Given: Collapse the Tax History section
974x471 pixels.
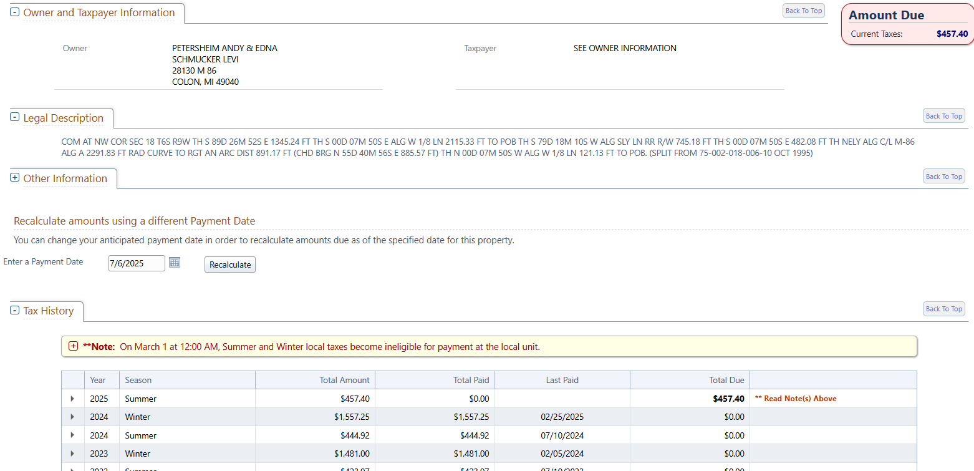Looking at the screenshot, I should [x=15, y=311].
